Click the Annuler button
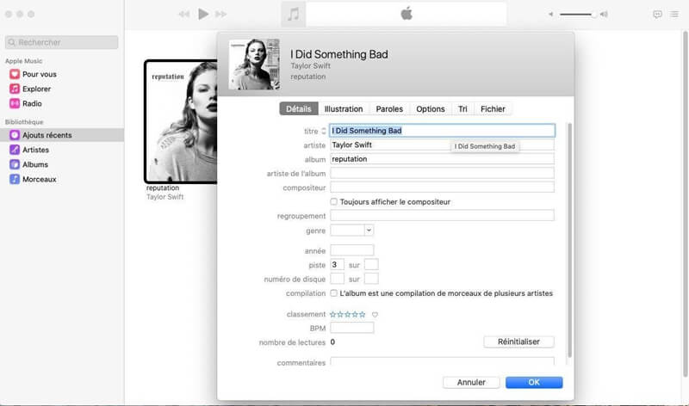Screen dimensions: 689x406 [471, 382]
